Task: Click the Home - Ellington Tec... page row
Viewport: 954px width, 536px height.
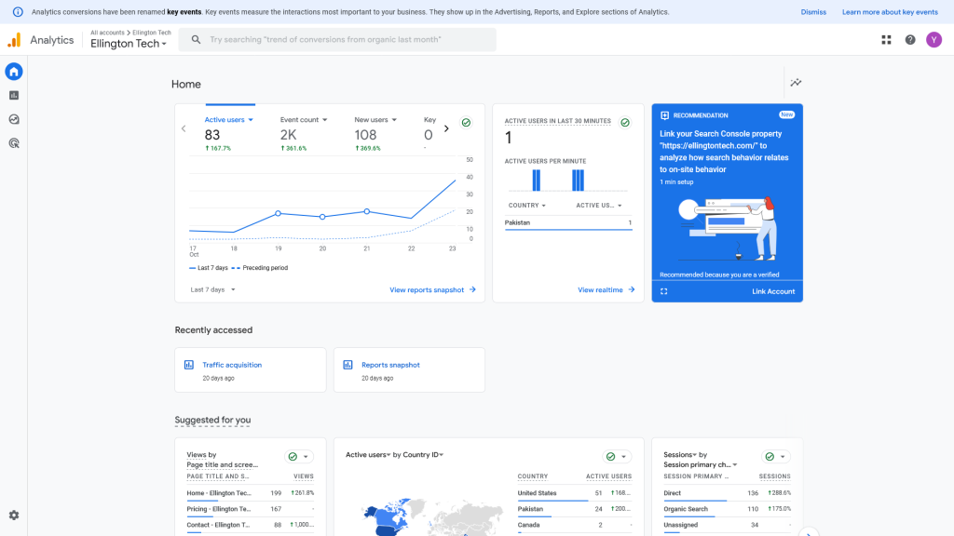Action: (x=250, y=493)
